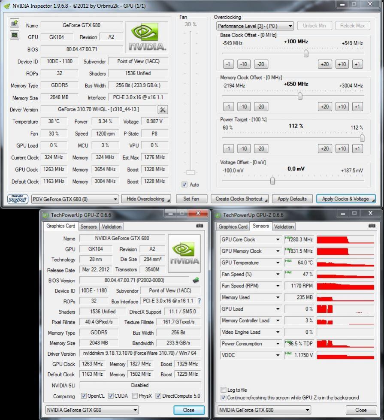Screen dimensions: 384x420
Task: Select Sensors tab in right GPU-Z window
Action: [x=261, y=226]
